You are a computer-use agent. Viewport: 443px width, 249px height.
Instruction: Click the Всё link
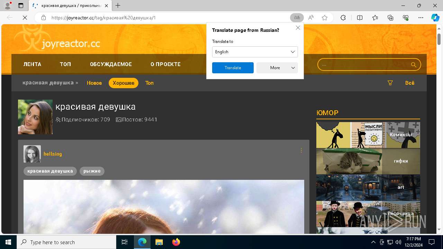point(410,83)
